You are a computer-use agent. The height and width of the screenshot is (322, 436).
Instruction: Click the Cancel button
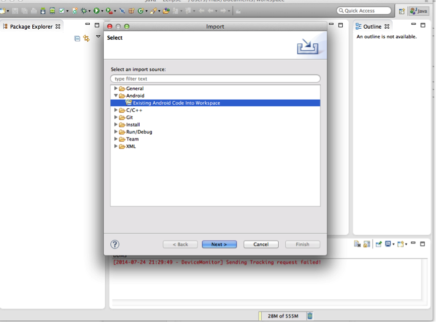click(x=261, y=244)
